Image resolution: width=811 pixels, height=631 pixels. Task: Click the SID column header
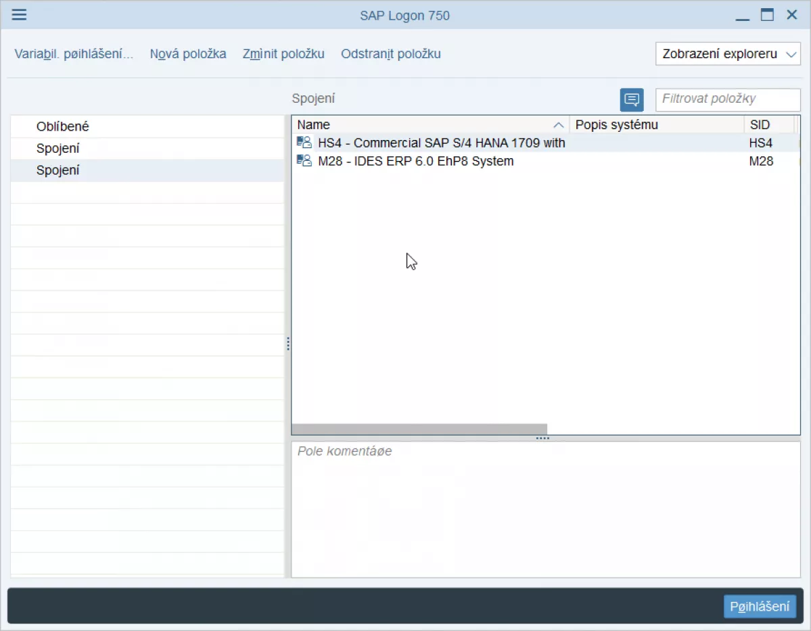click(770, 124)
